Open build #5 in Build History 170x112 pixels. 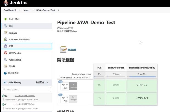click(6, 104)
